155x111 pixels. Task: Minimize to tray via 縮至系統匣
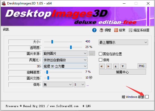139,30
